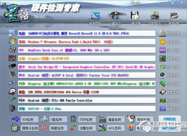Click the 流量检测 button
The image size is (187, 136).
87,128
